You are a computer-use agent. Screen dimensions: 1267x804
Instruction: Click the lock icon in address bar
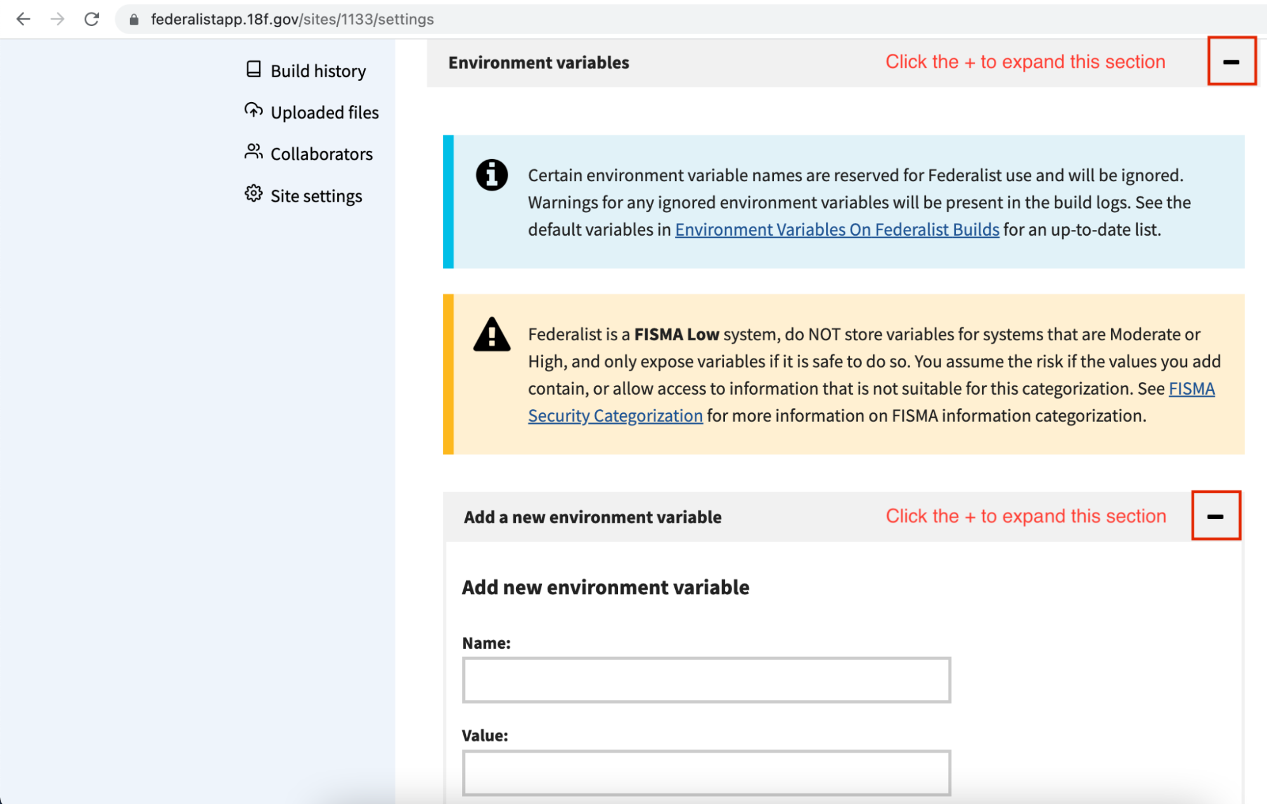tap(134, 20)
